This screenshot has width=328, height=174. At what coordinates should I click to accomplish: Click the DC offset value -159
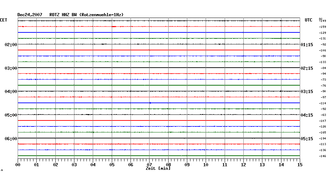323,27
